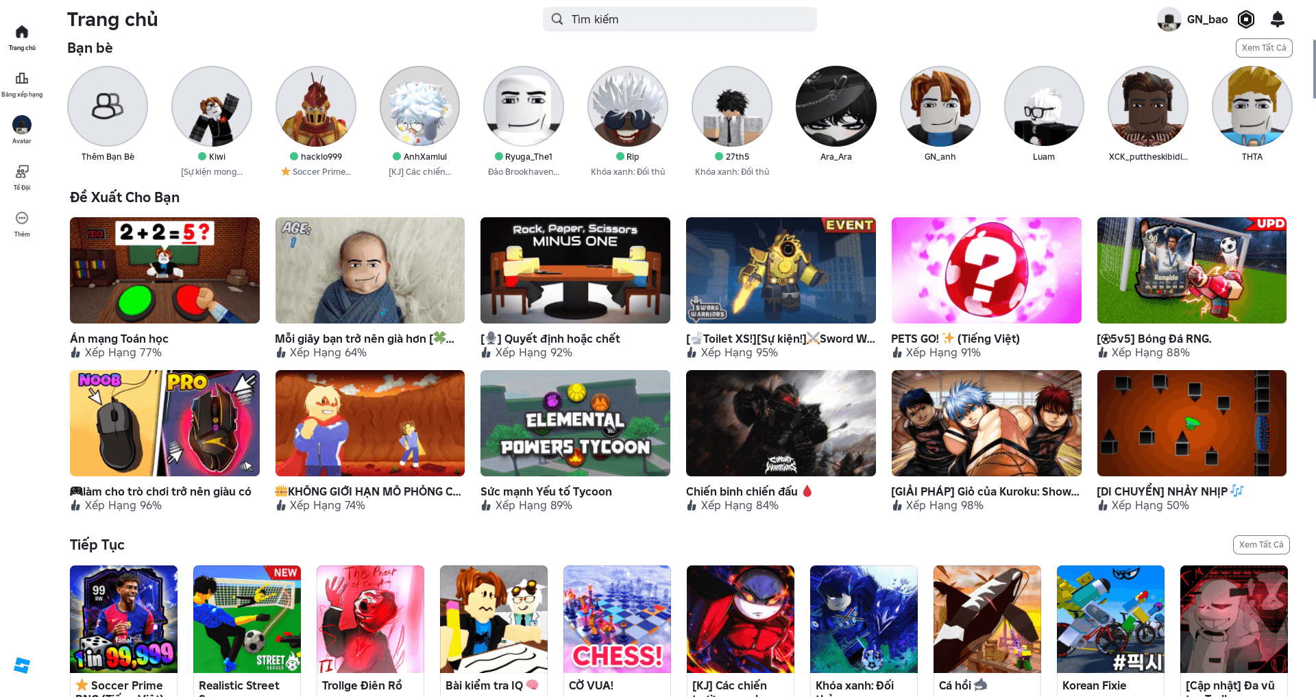The height and width of the screenshot is (697, 1316).
Task: Click the page vertical scrollbar
Action: tap(1313, 69)
